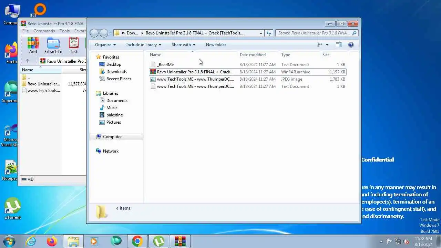
Task: Click the taskbar clock 11:28 AM
Action: (423, 241)
